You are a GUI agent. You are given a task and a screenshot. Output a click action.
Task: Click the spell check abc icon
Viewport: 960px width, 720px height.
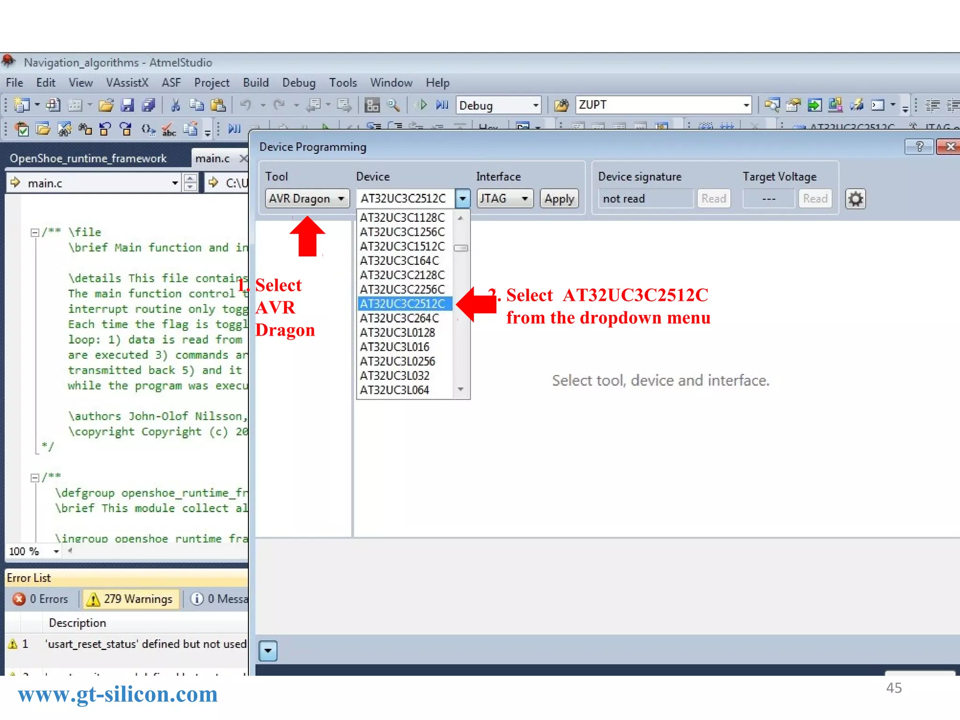[x=169, y=129]
